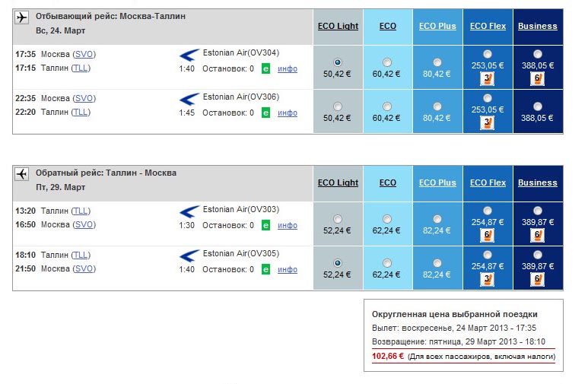Choose ECO Flex 253,05 € for flight OV306
This screenshot has width=588, height=384.
[488, 98]
